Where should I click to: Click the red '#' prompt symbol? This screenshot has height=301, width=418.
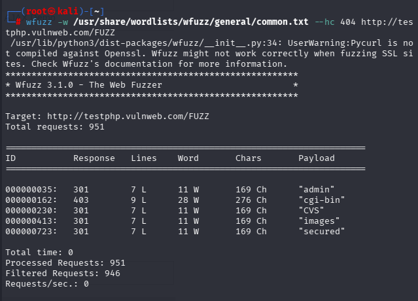tap(18, 22)
